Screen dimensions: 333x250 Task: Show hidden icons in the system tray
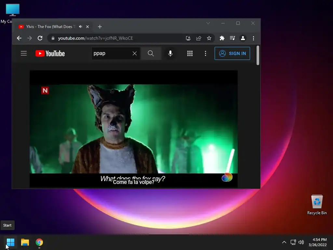coord(284,242)
